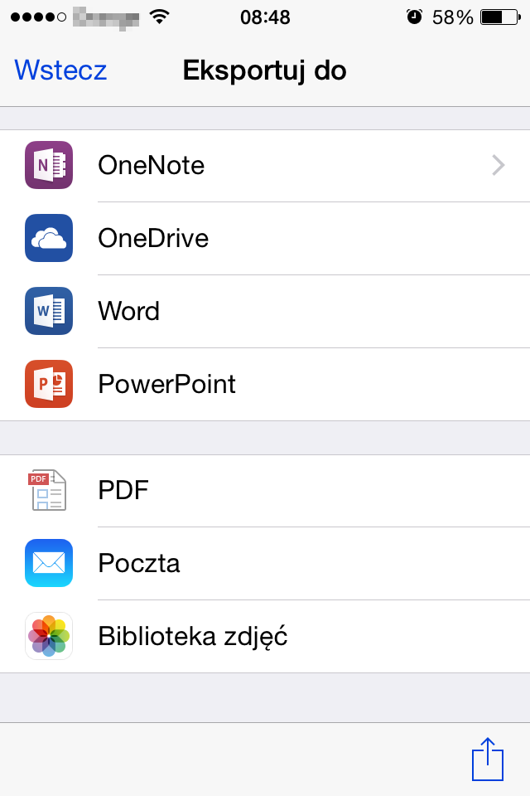Tap the Word app icon

[x=49, y=311]
